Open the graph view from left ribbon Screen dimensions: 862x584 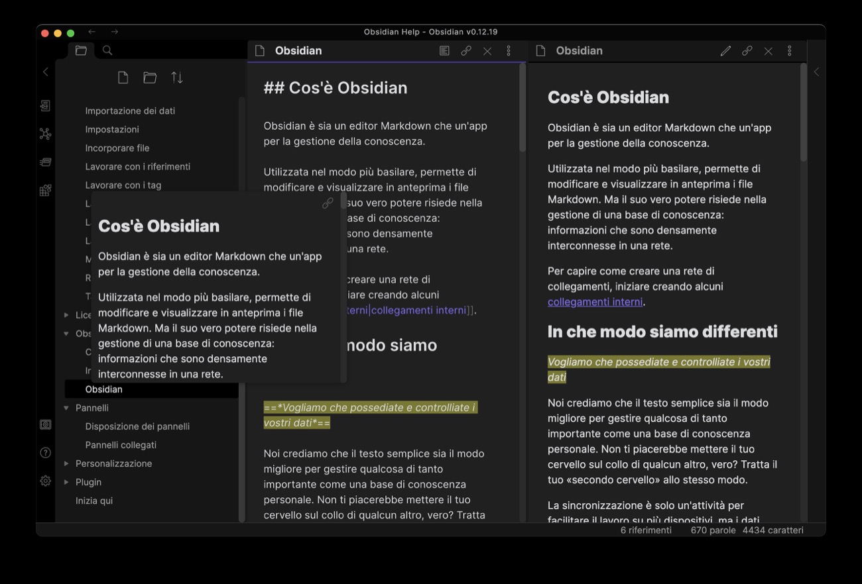coord(45,134)
